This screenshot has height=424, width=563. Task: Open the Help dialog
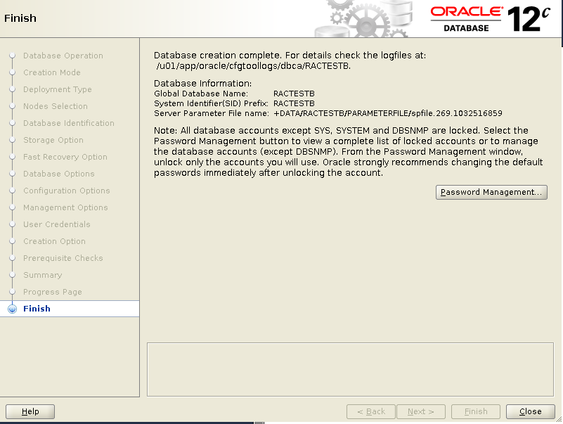pos(30,411)
